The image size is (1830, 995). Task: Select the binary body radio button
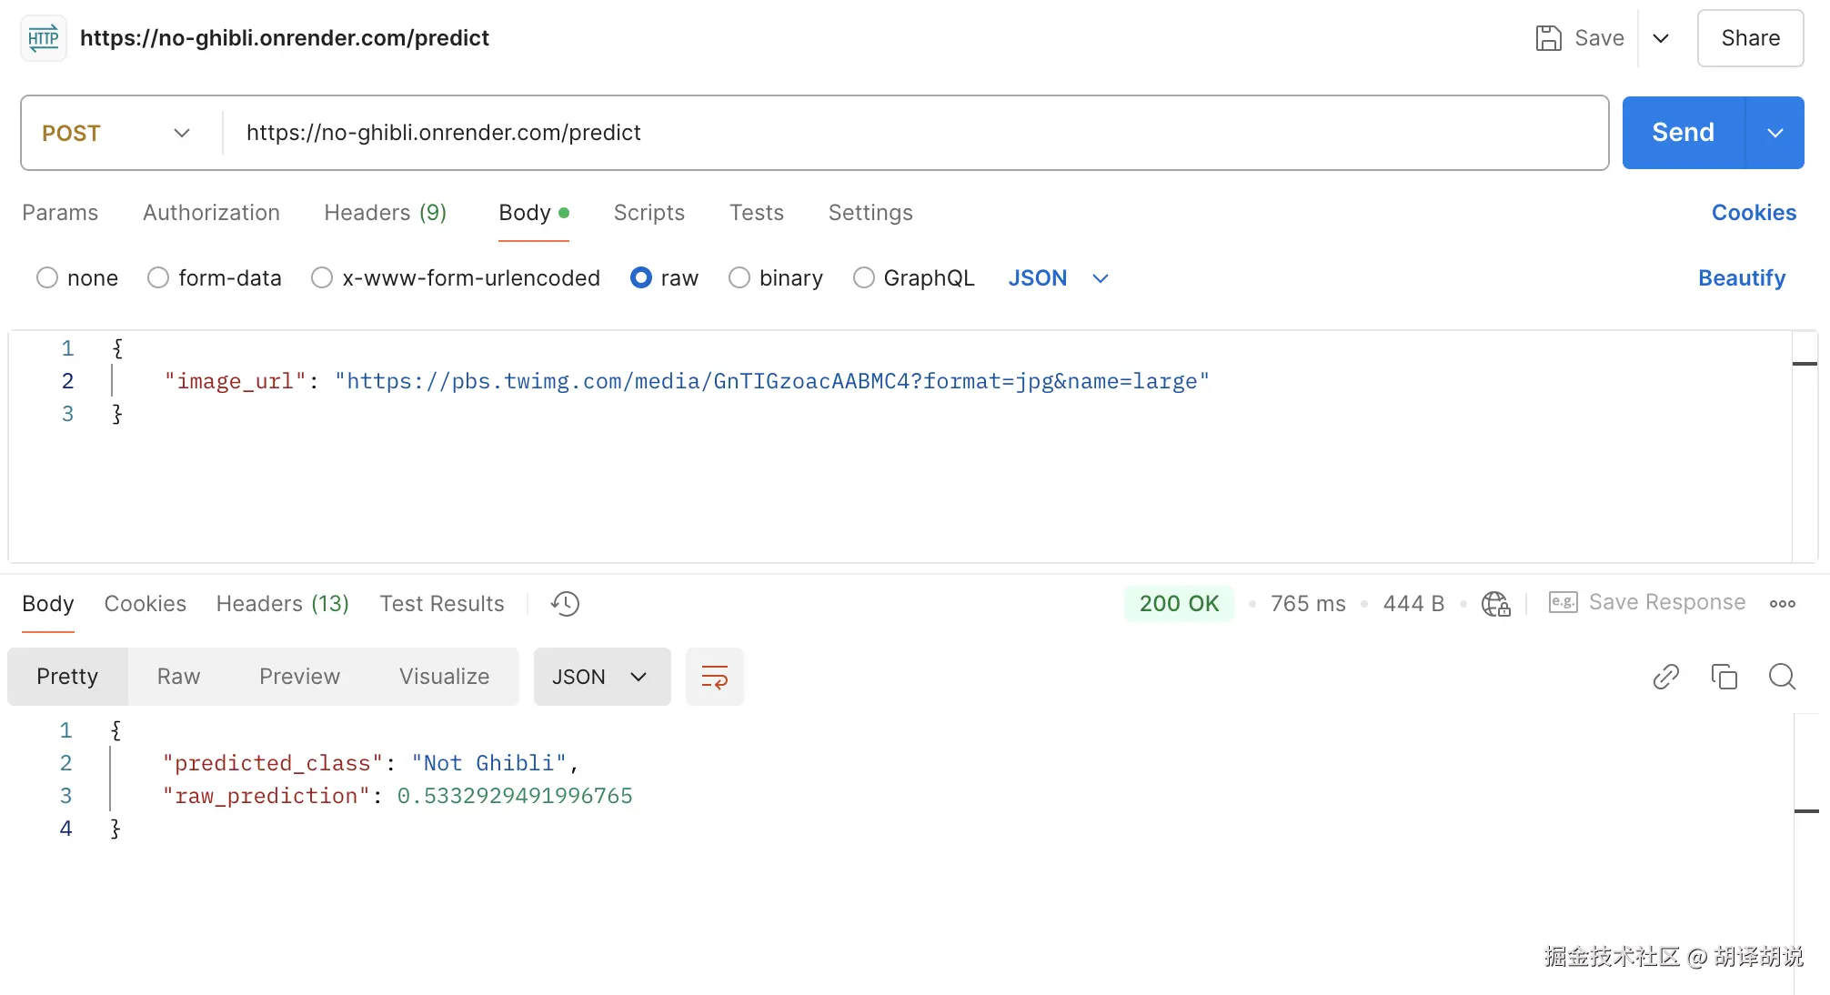[x=739, y=277]
